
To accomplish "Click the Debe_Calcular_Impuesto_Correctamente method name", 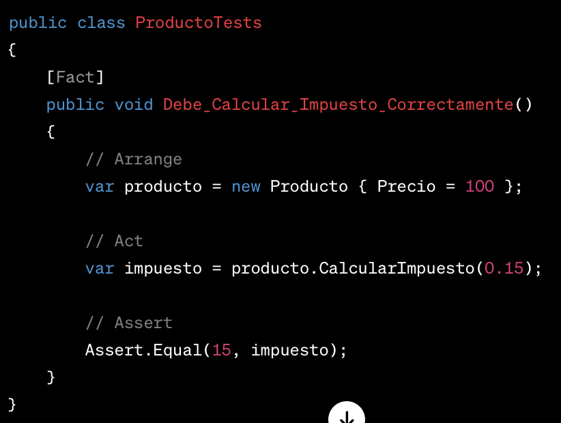I will coord(338,105).
